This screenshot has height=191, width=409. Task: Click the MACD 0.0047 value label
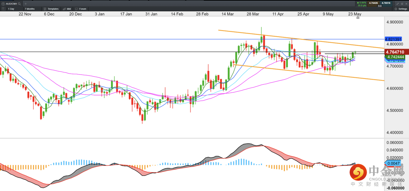click(x=392, y=163)
